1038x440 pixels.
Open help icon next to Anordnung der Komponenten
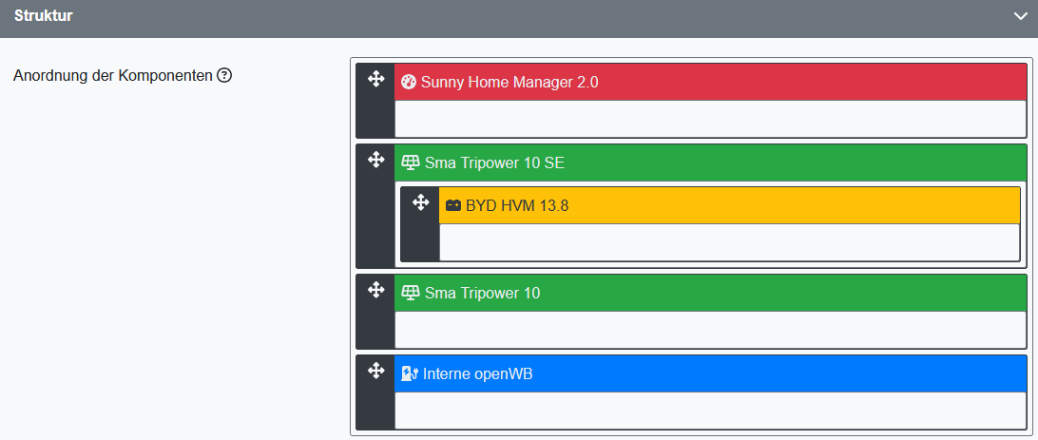coord(224,75)
